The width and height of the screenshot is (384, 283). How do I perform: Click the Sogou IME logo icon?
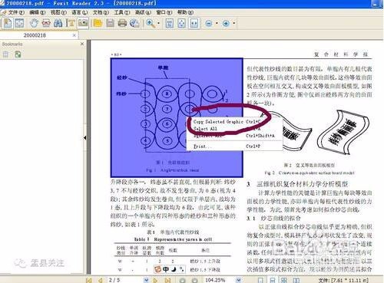157,269
